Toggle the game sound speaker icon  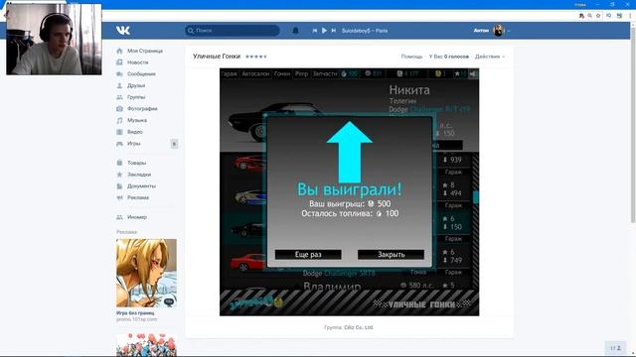click(x=473, y=73)
